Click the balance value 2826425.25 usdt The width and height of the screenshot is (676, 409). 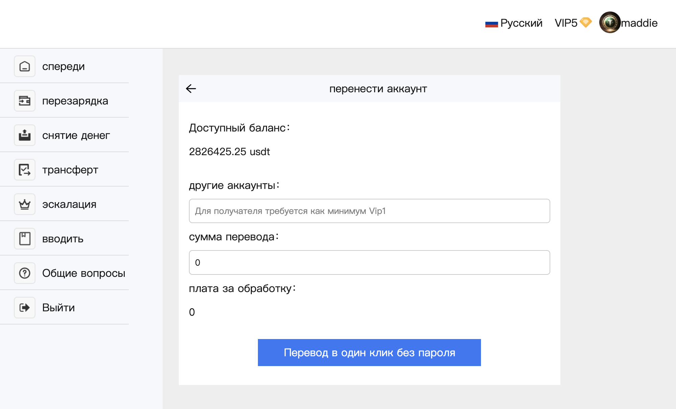[x=230, y=152]
